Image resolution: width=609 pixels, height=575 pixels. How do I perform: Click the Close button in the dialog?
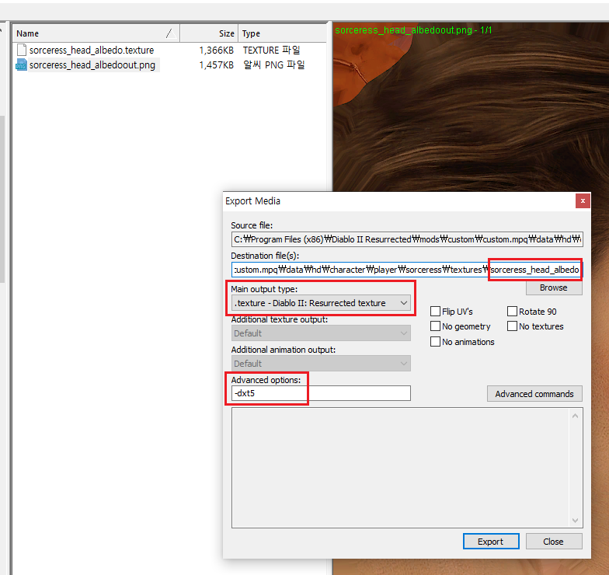(554, 542)
